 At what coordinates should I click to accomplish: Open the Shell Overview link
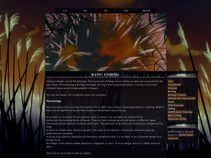[x=175, y=105]
